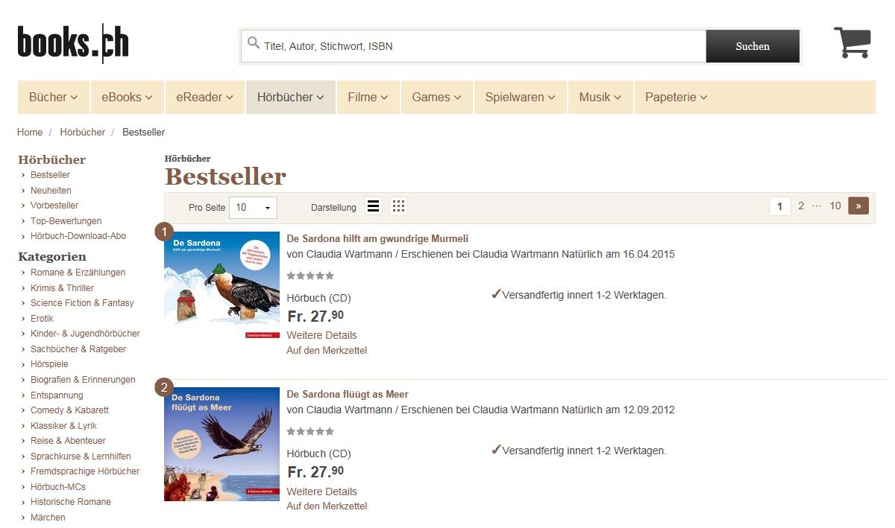This screenshot has width=895, height=528.
Task: Click the search magnifier icon
Action: tap(254, 42)
